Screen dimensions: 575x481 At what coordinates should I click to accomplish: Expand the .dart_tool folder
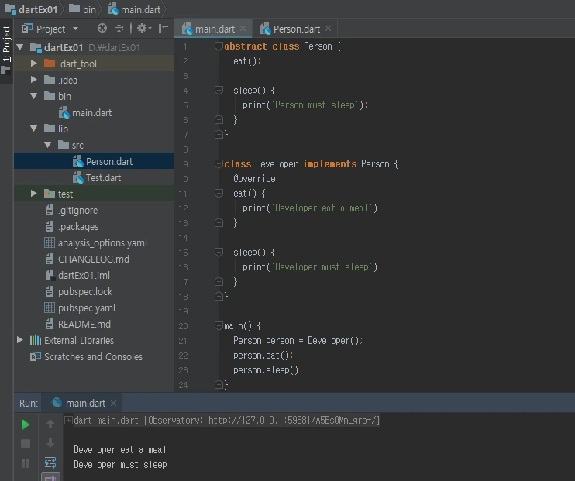[34, 64]
